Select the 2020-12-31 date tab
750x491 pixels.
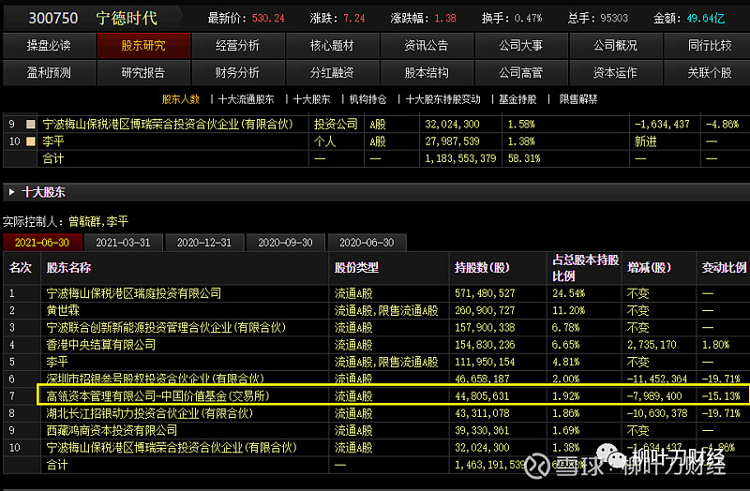pyautogui.click(x=204, y=243)
